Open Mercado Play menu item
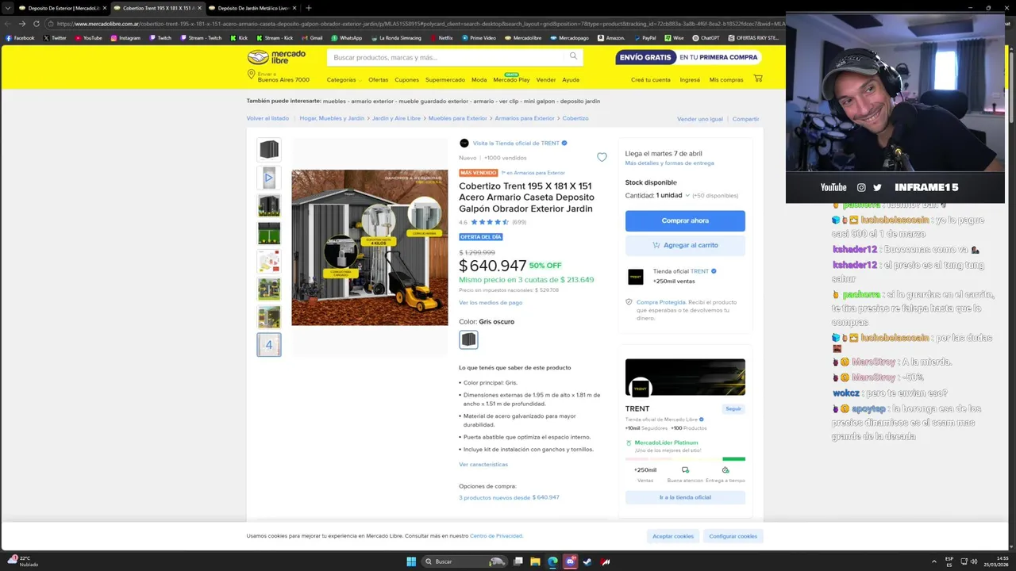Image resolution: width=1016 pixels, height=571 pixels. pos(511,79)
